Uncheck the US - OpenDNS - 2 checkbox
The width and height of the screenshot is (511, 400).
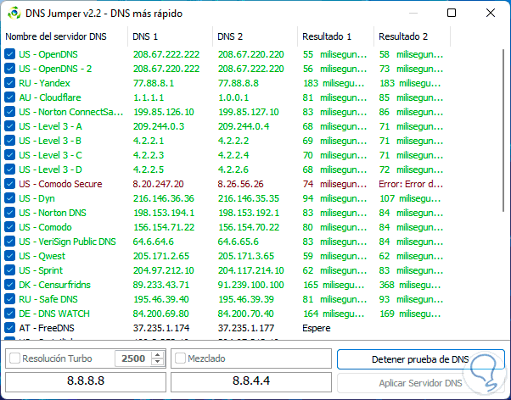coord(10,69)
